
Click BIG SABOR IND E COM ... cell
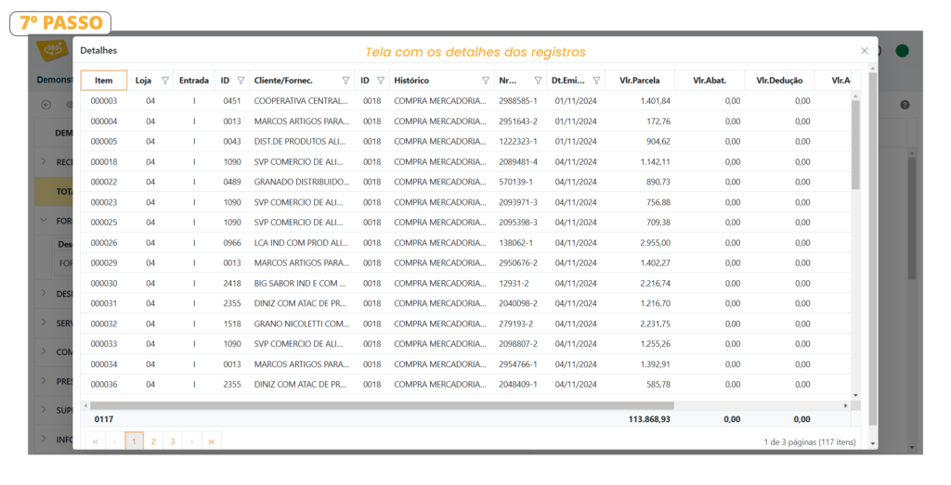click(x=300, y=284)
